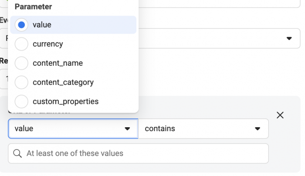Select the custom_properties radio button
Image resolution: width=305 pixels, height=176 pixels.
click(x=21, y=102)
